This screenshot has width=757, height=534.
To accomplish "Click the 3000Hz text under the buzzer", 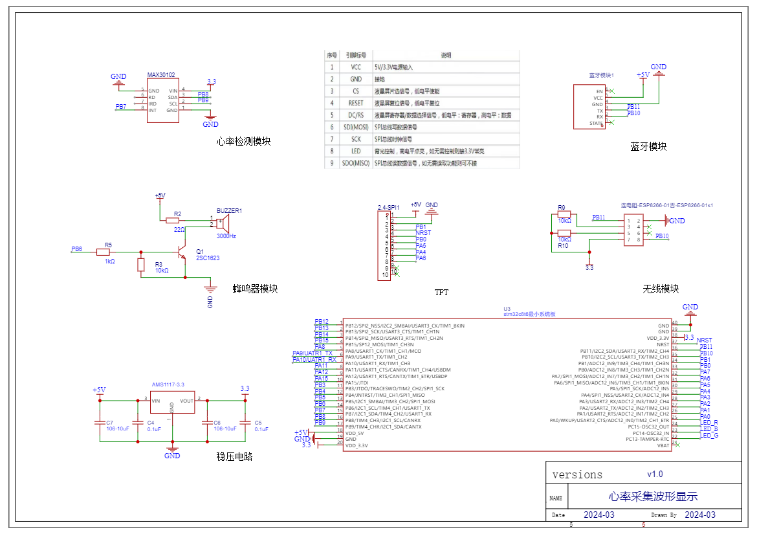I will pyautogui.click(x=226, y=236).
